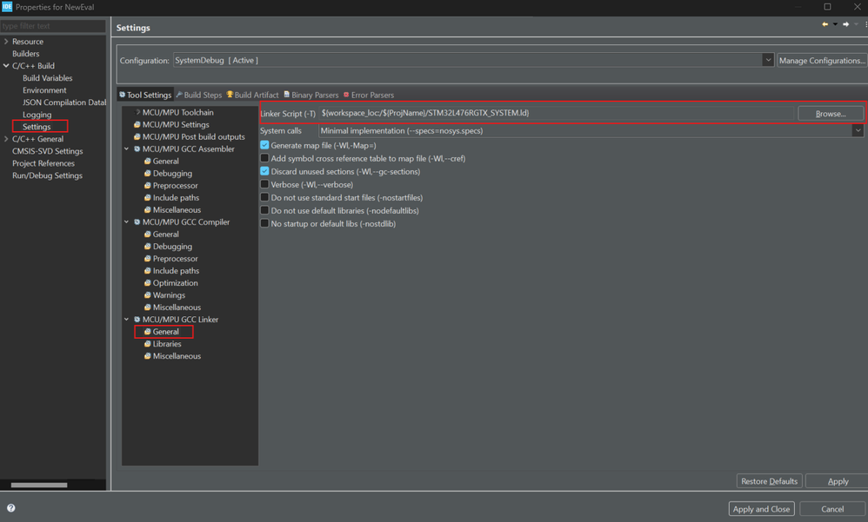The image size is (868, 522).
Task: Open the navigation history dropdown arrow
Action: point(835,24)
